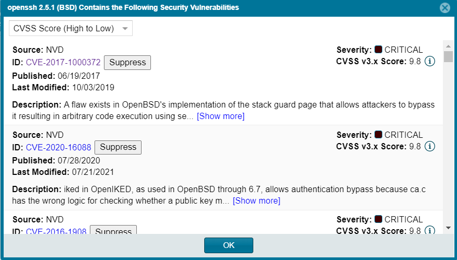Click the scrollbar up arrow
Screen dimensions: 457x260
click(448, 46)
